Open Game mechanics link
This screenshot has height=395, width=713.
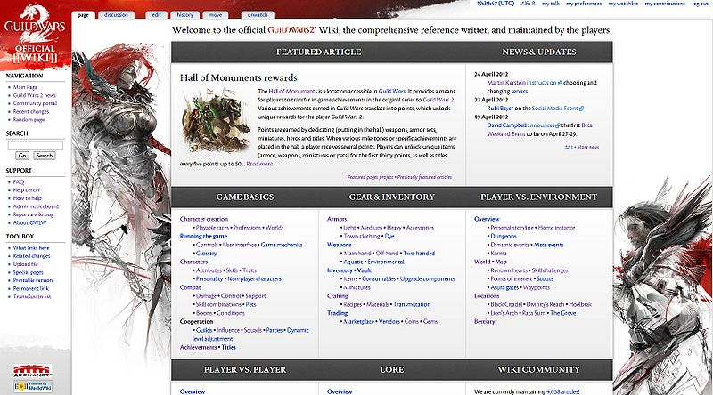tap(282, 246)
